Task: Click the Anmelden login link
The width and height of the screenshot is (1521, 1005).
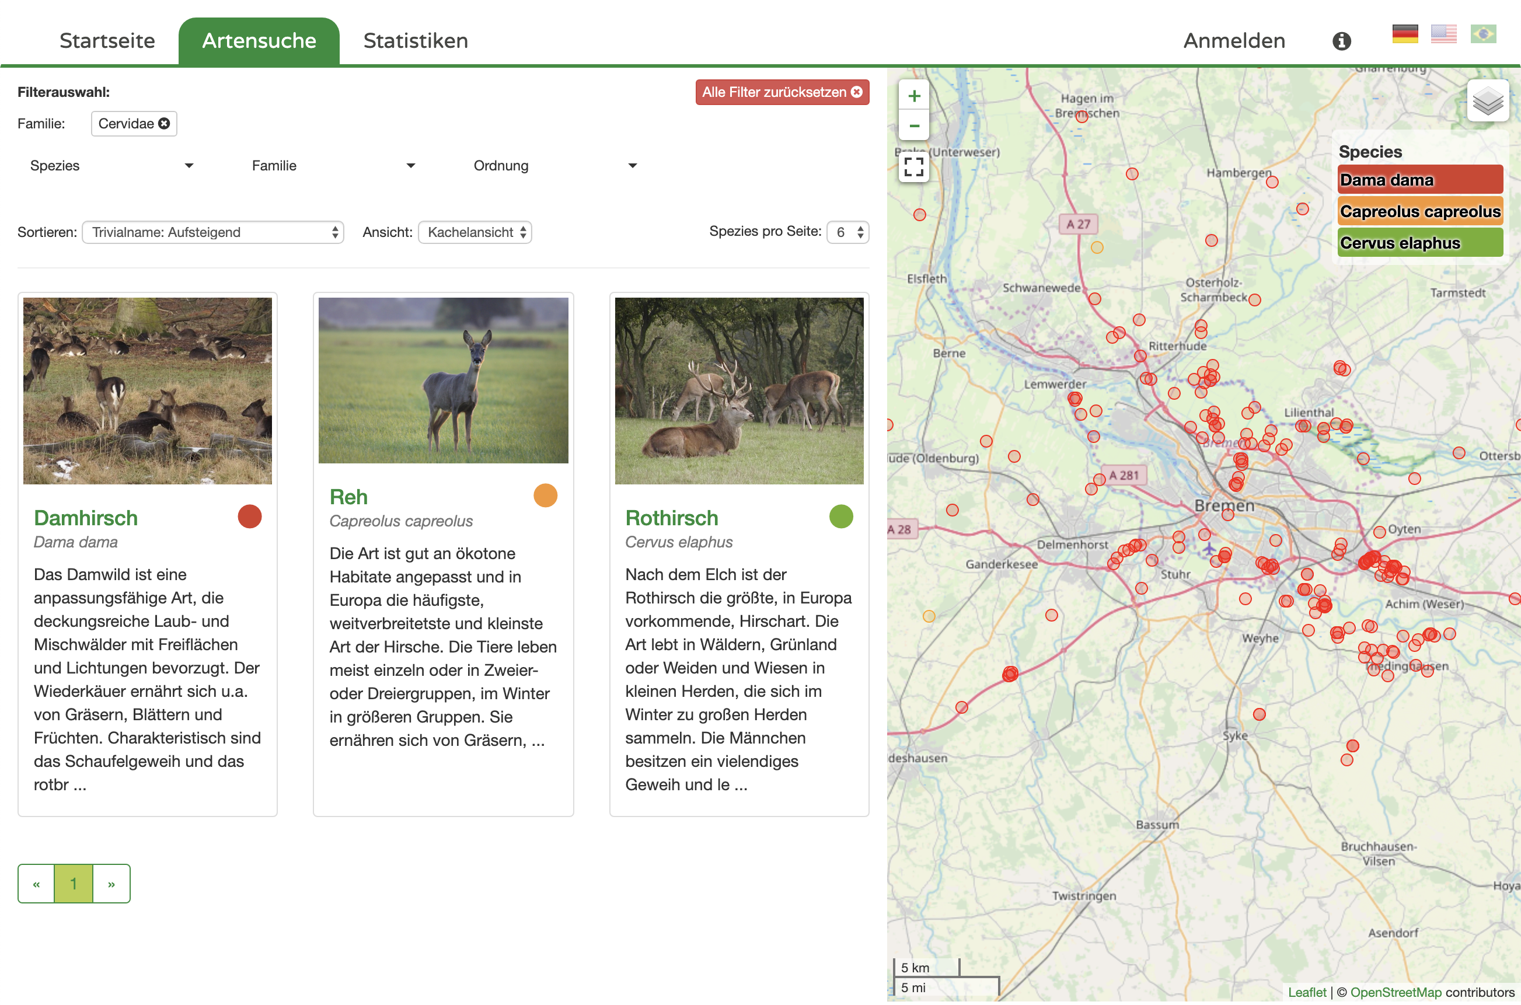Action: click(x=1233, y=41)
